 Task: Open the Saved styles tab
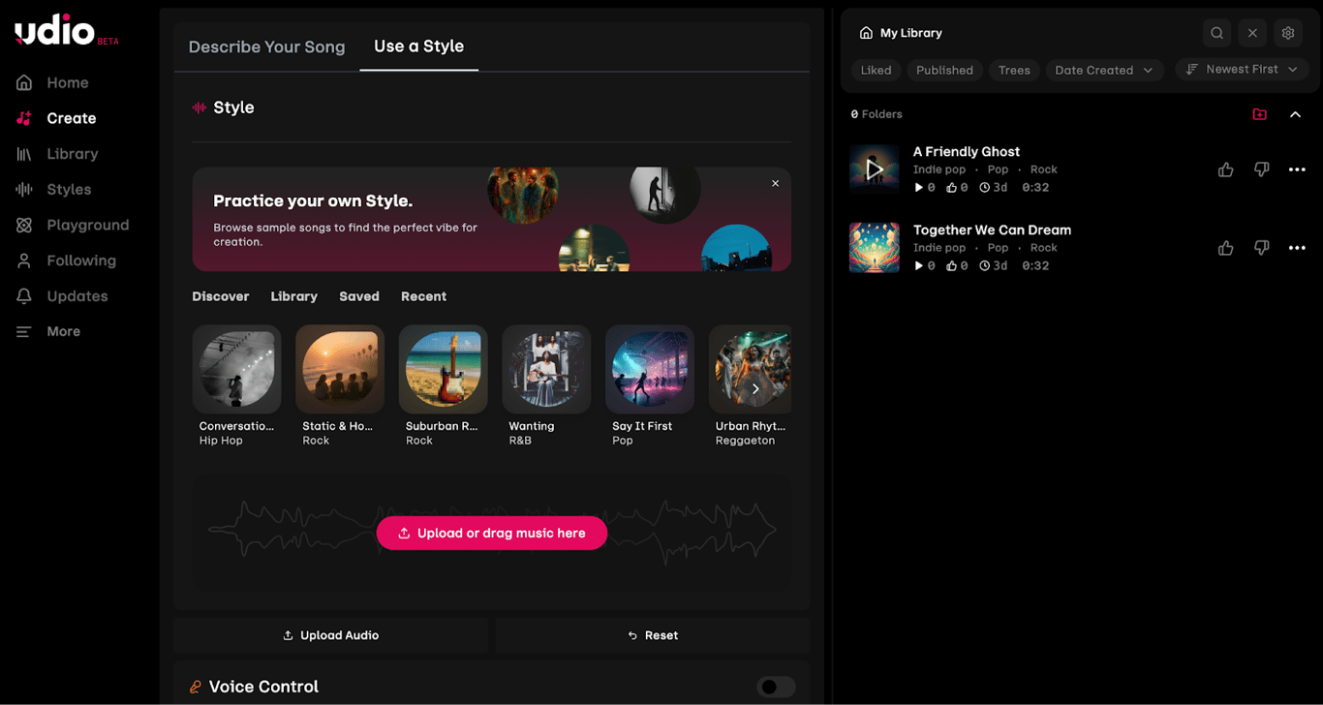point(359,296)
